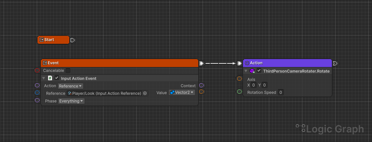This screenshot has width=372, height=142.
Task: Collapse the Input Action Event foldout
Action: pos(43,78)
